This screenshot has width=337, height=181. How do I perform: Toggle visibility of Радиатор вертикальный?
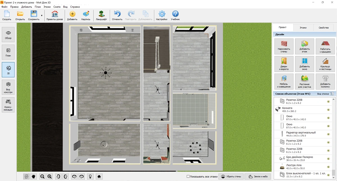pyautogui.click(x=328, y=134)
